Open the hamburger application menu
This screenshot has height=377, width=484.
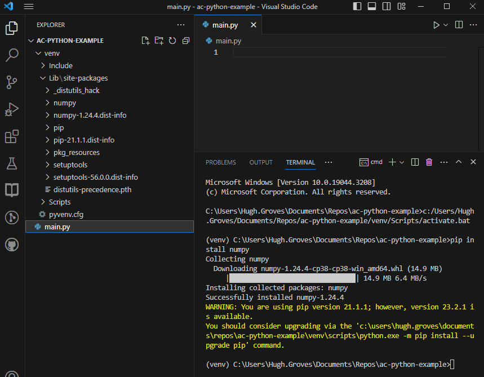pos(29,7)
